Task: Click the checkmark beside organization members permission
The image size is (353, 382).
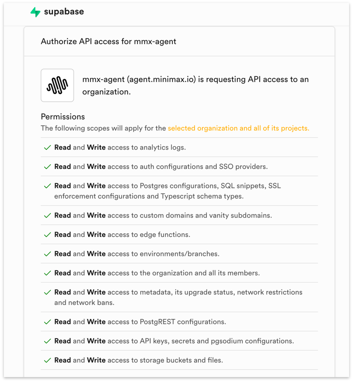Action: coord(47,273)
